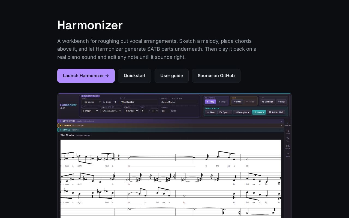
Task: Click the time signature numerator field
Action: tap(144, 111)
